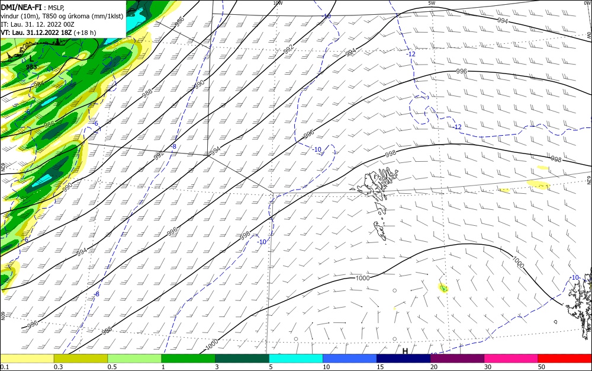Pick the cyan 5 mm legend swatch

point(296,359)
